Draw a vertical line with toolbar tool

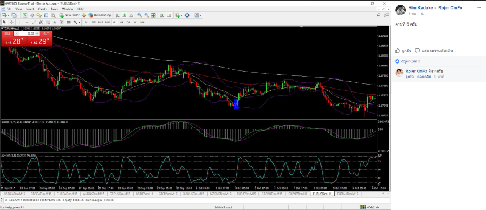(20, 22)
